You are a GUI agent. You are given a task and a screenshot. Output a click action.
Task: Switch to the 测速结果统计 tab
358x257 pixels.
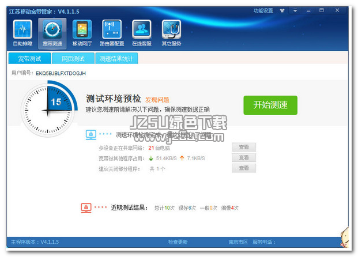click(116, 58)
